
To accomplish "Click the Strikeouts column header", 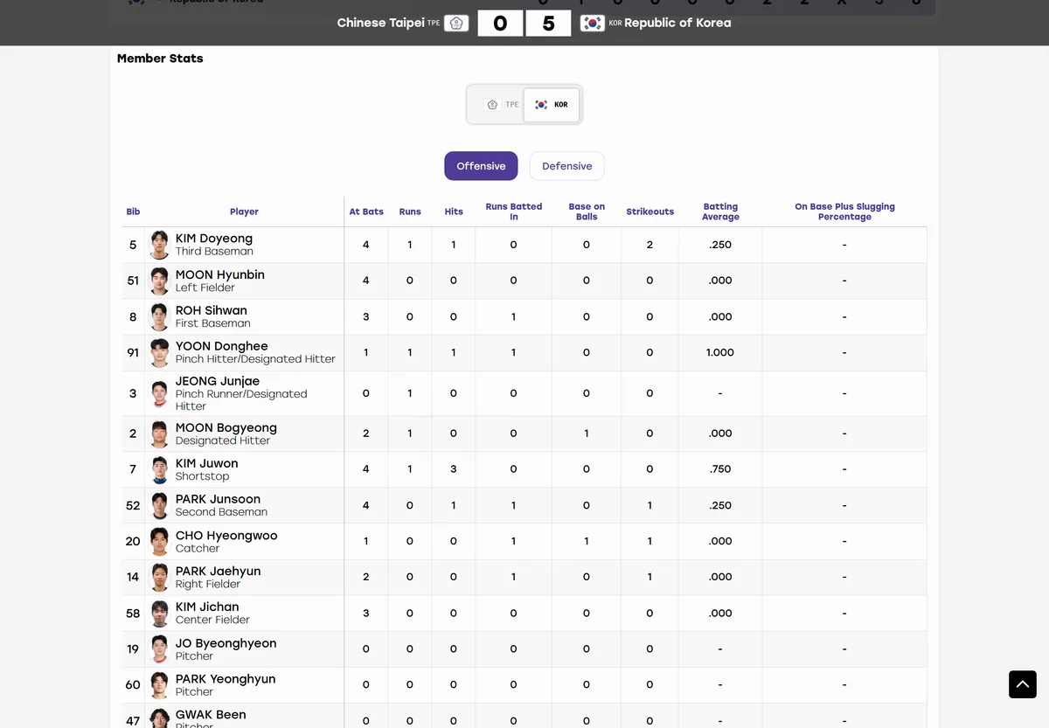I will (650, 211).
